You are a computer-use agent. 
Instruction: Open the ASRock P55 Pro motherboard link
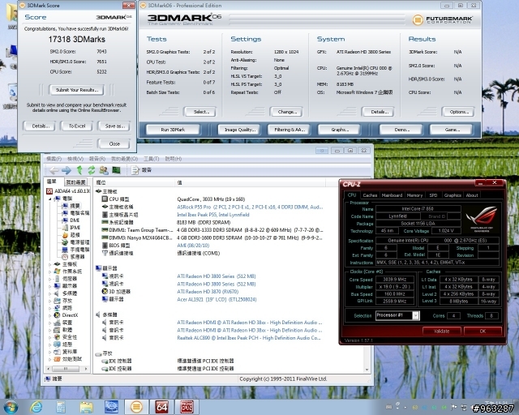coord(250,207)
